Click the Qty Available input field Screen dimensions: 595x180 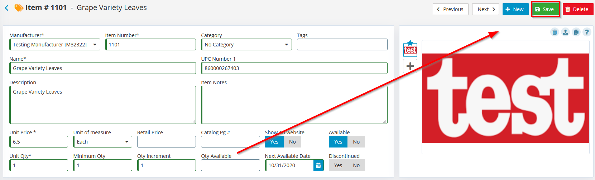230,165
